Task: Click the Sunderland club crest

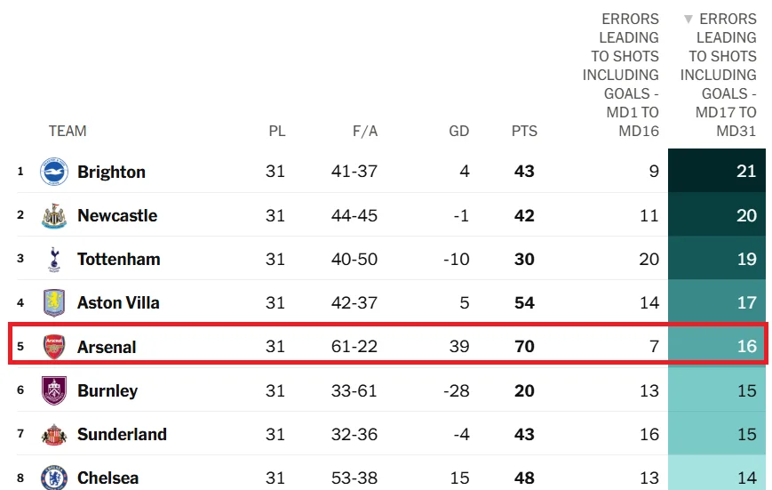Action: click(x=54, y=434)
